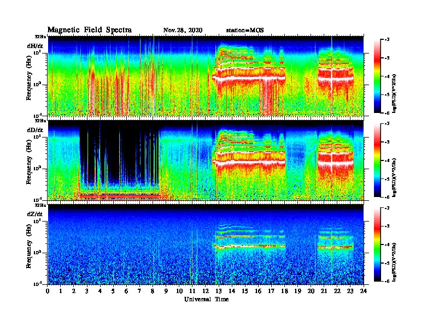
Task: Click the hour "15" tick label
Action: tap(245, 291)
